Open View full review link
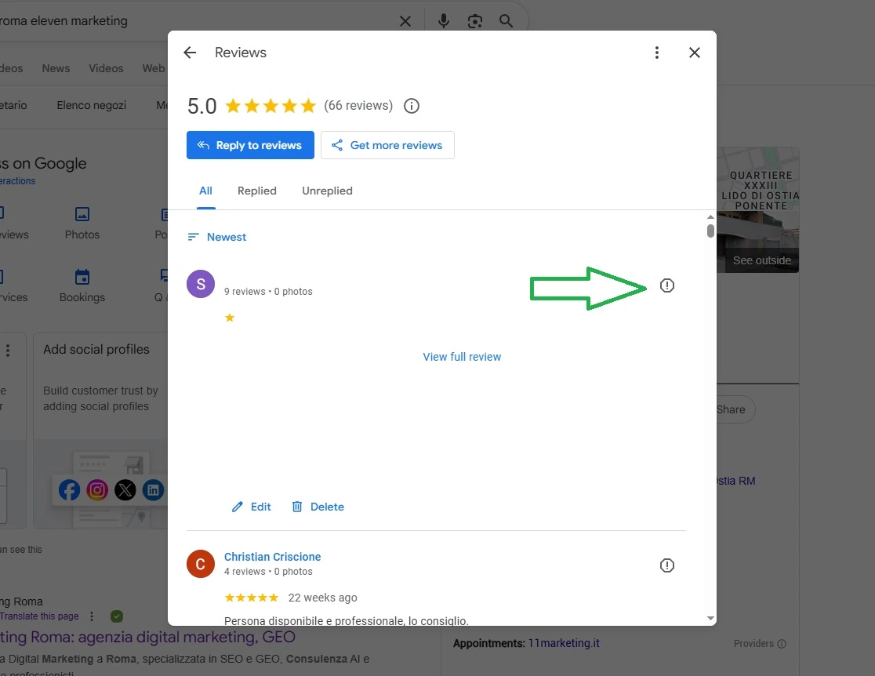This screenshot has height=676, width=875. click(462, 357)
